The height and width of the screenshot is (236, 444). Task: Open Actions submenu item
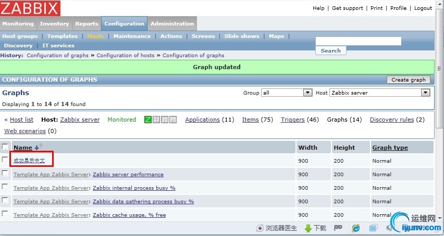click(x=171, y=36)
